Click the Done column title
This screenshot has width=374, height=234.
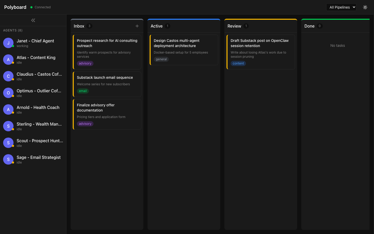[309, 26]
